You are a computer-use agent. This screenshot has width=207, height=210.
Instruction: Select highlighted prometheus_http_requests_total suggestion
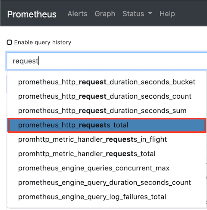107,125
